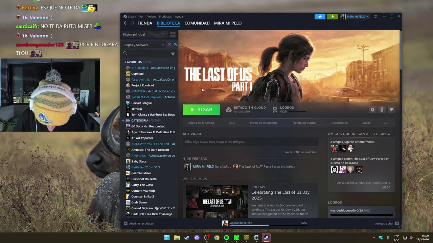Select Project Zomboid in the library

(142, 85)
